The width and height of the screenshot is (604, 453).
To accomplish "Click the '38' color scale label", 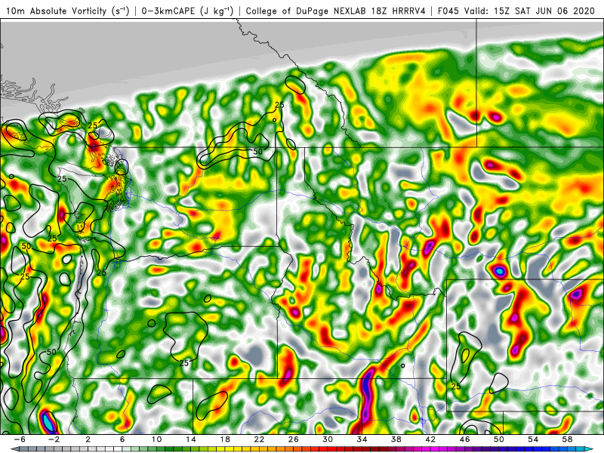I will click(x=396, y=439).
